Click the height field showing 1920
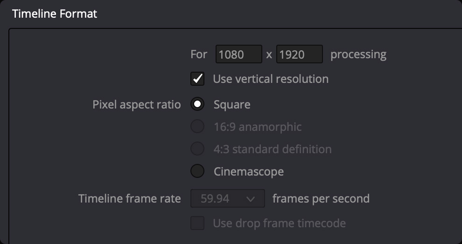The height and width of the screenshot is (244, 462). 299,54
